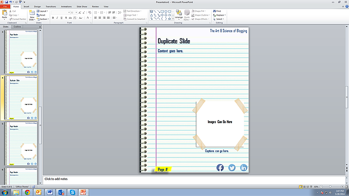Click the Find binoculars icon
349x196 pixels.
pos(217,11)
